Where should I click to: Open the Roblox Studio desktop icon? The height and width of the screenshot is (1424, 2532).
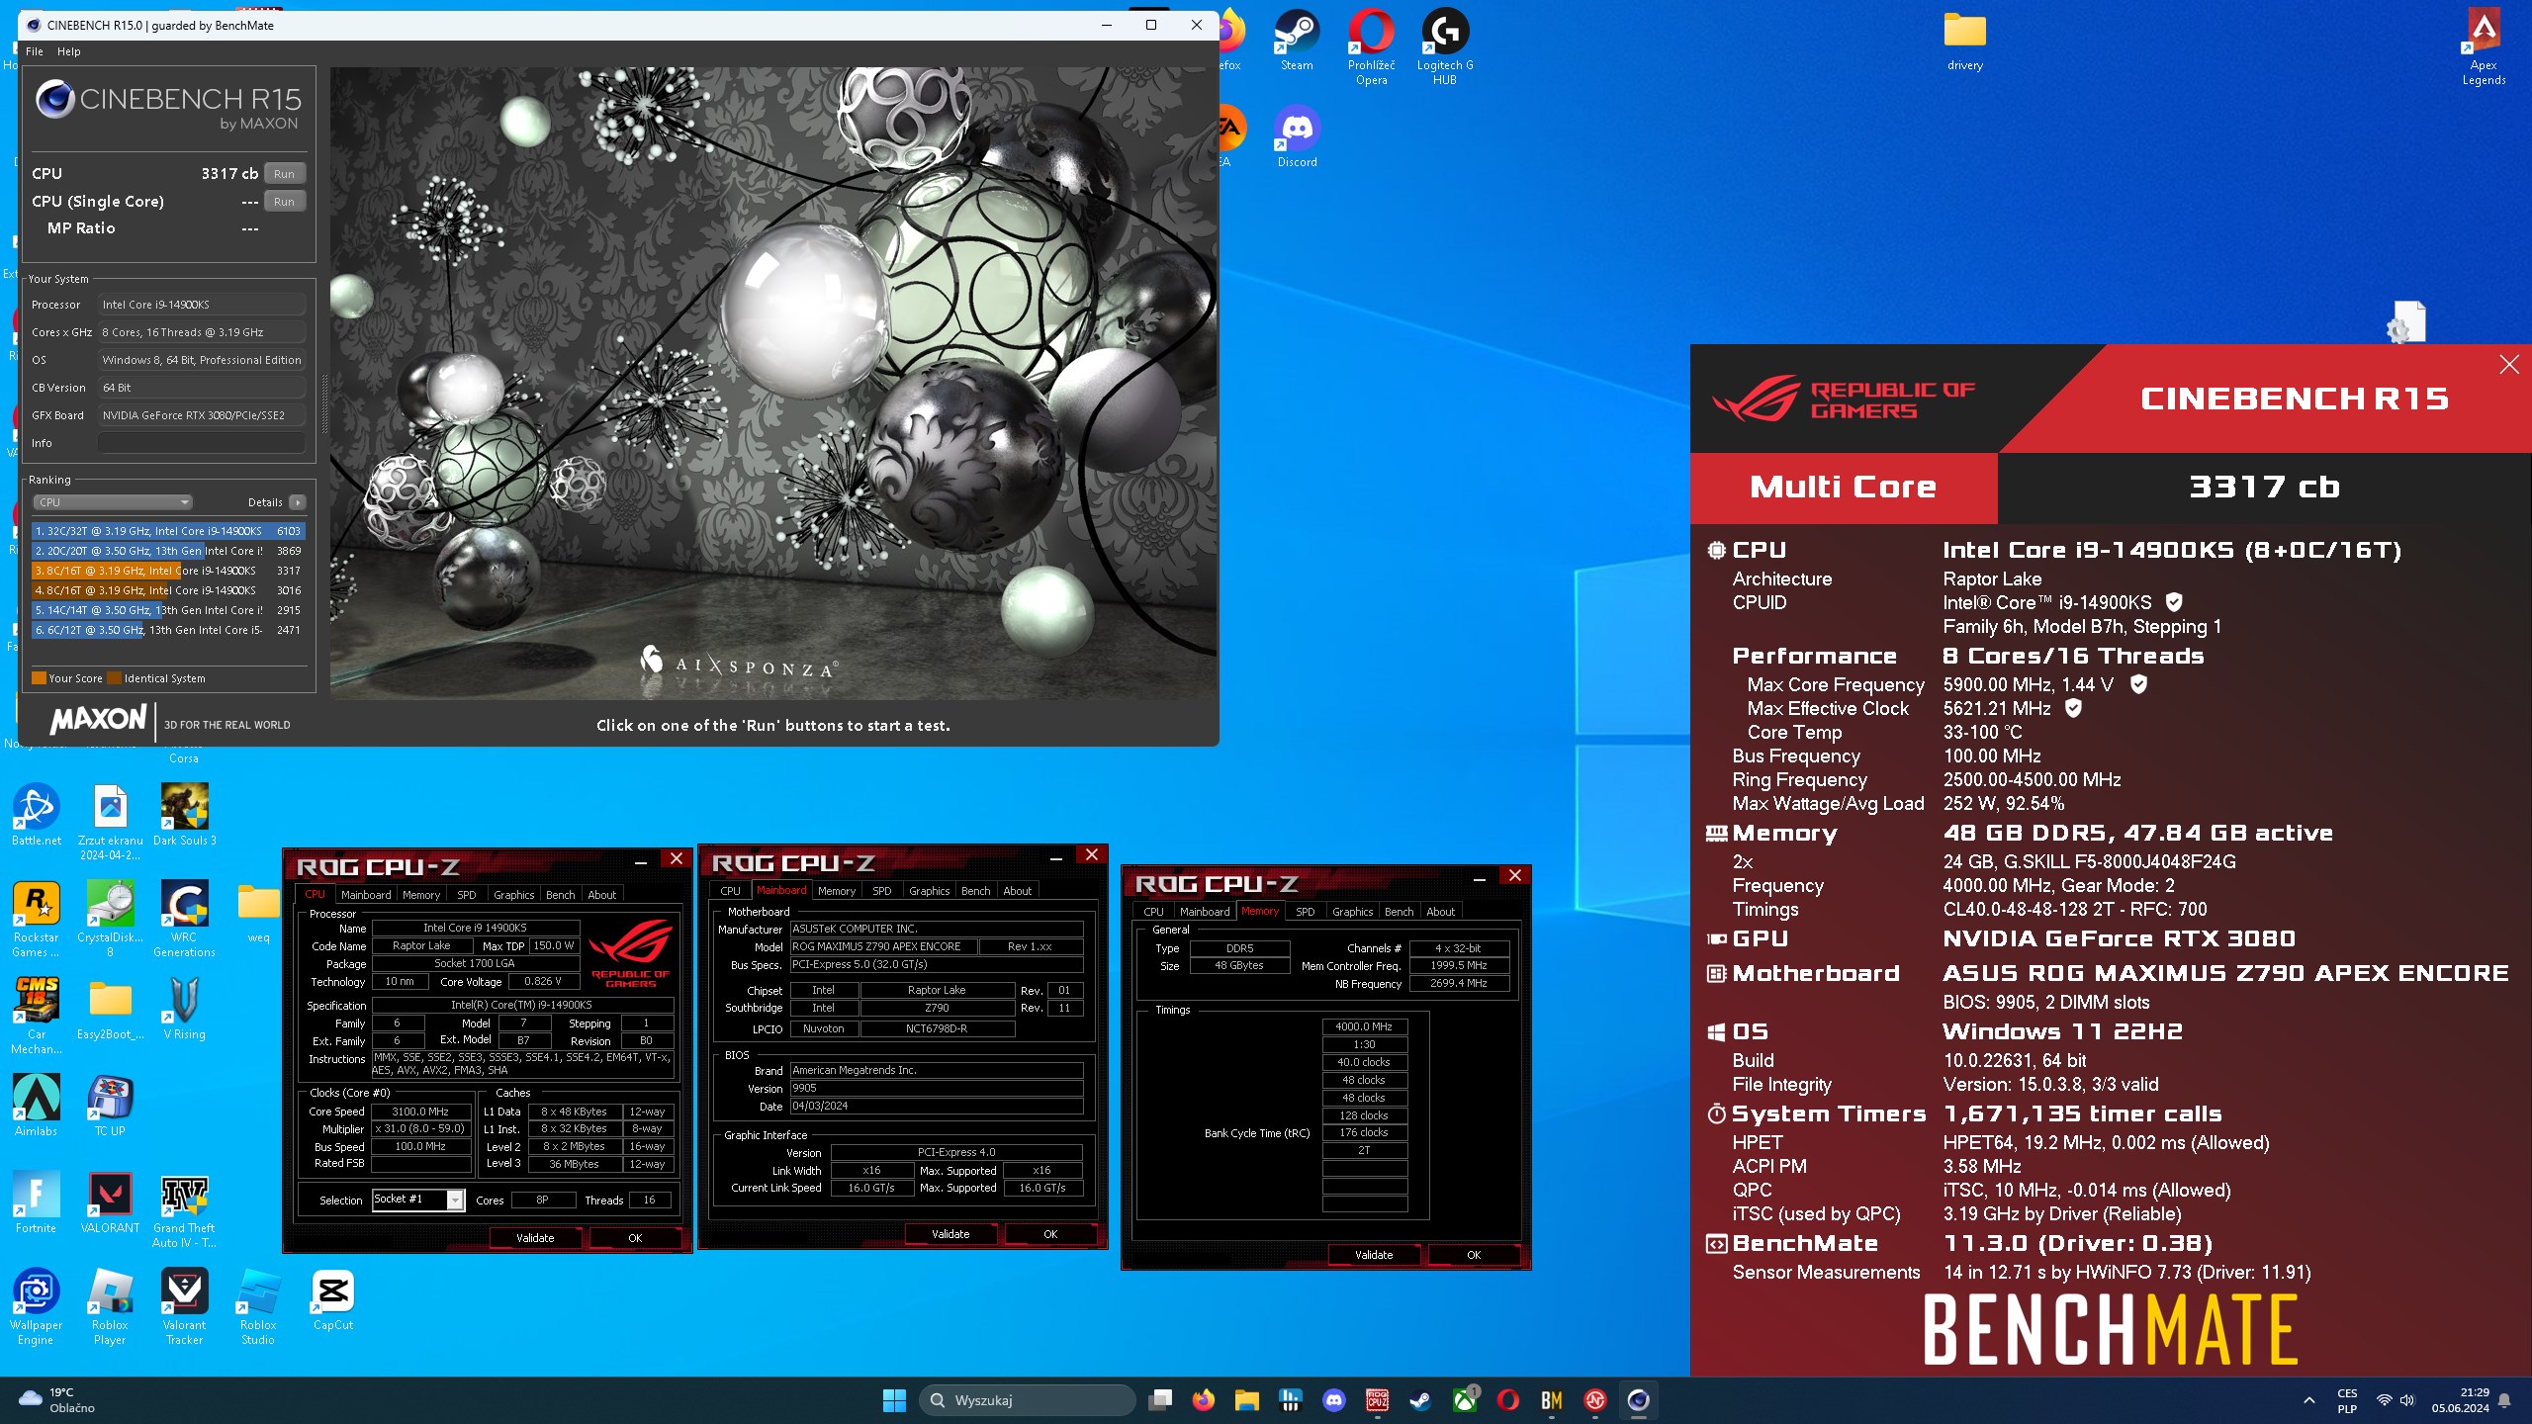click(258, 1306)
